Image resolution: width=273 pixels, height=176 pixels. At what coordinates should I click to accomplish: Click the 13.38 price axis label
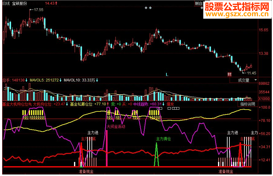(263, 54)
